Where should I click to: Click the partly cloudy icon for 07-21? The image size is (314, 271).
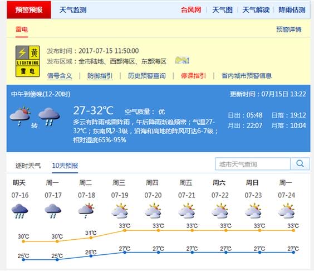click(x=187, y=211)
